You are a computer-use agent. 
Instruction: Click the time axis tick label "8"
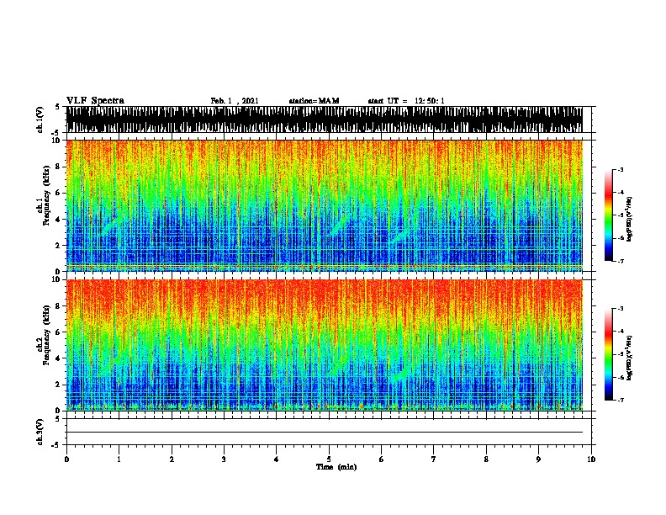486,459
